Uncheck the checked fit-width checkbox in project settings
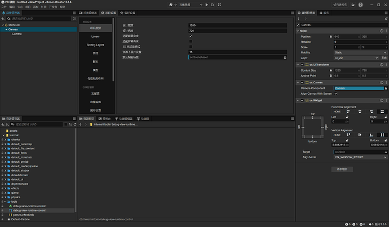The height and width of the screenshot is (227, 389). point(191,36)
